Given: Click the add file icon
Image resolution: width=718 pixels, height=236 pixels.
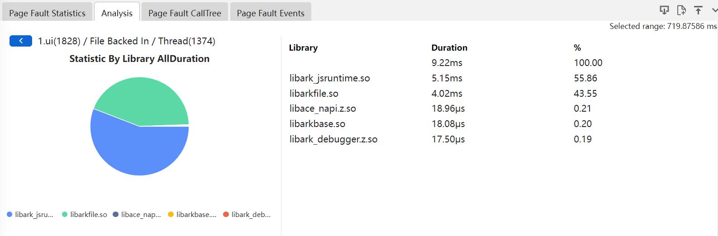Looking at the screenshot, I should (681, 10).
